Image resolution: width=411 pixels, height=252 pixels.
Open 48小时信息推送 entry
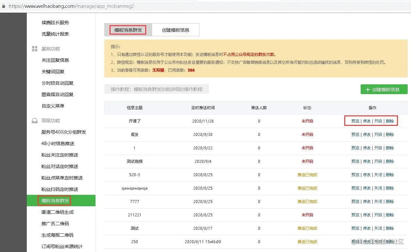click(x=58, y=143)
